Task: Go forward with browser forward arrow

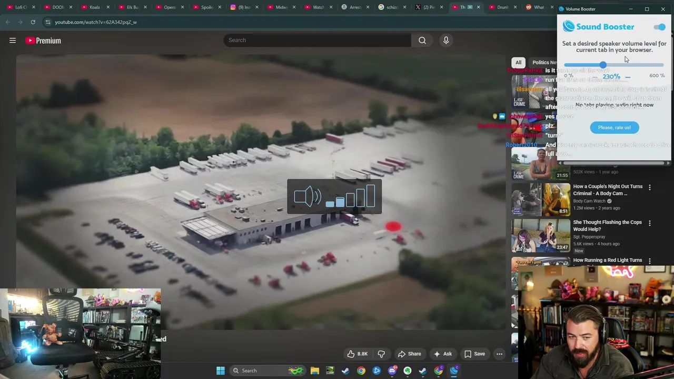Action: tap(20, 22)
